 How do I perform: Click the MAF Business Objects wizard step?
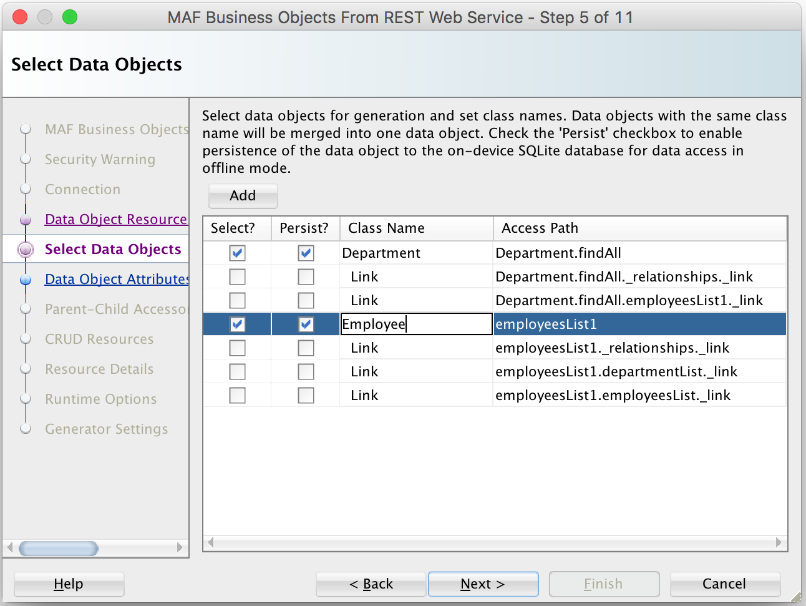click(x=117, y=129)
